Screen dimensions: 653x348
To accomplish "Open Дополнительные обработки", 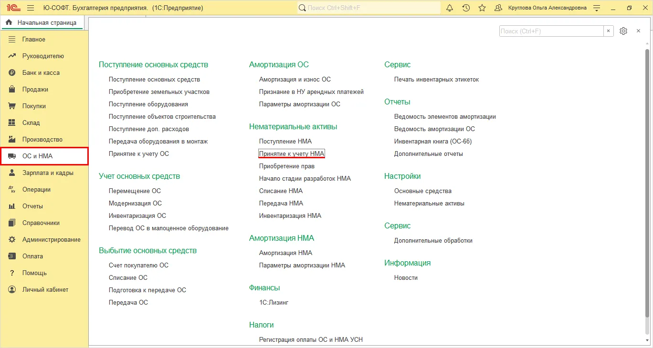I will point(433,241).
